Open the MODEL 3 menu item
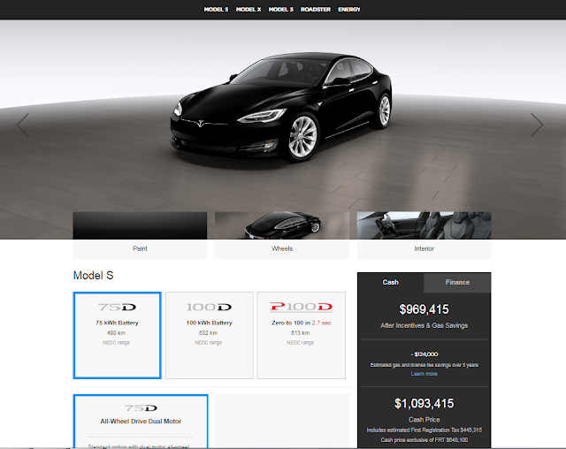Viewport: 566px width, 449px height. pyautogui.click(x=281, y=10)
